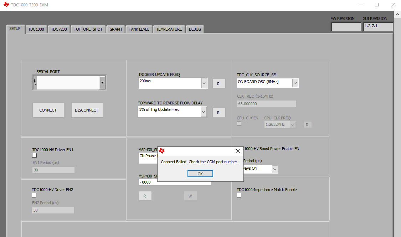Open the GRAPH tab
This screenshot has width=401, height=237.
coord(115,29)
